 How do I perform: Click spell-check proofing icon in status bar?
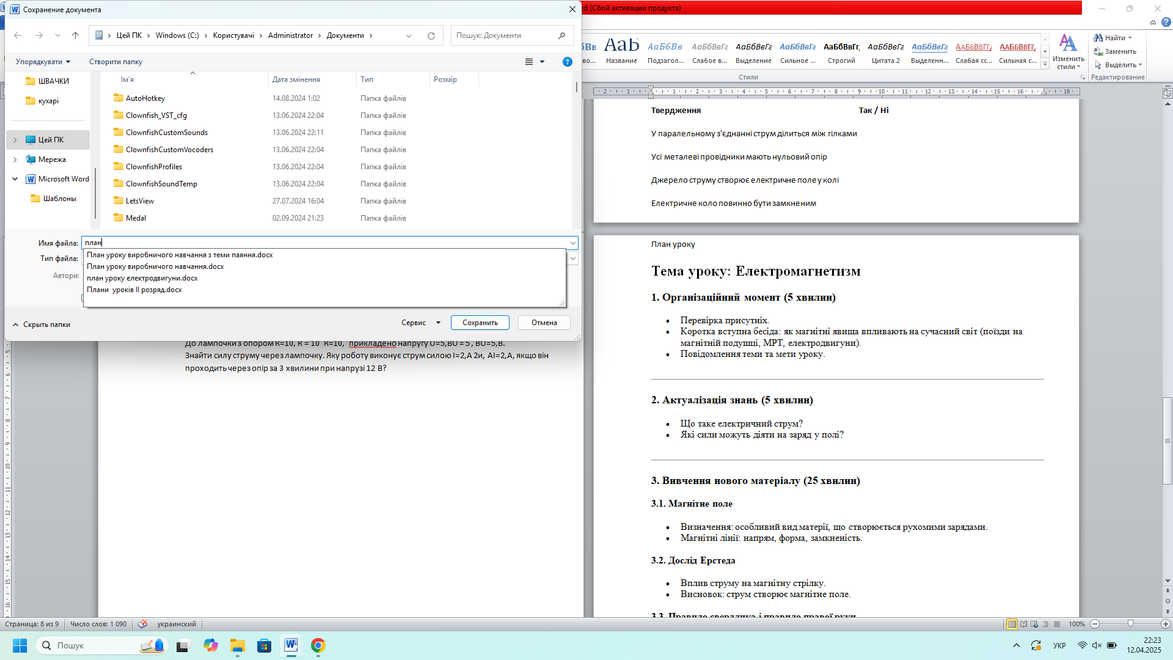coord(142,624)
